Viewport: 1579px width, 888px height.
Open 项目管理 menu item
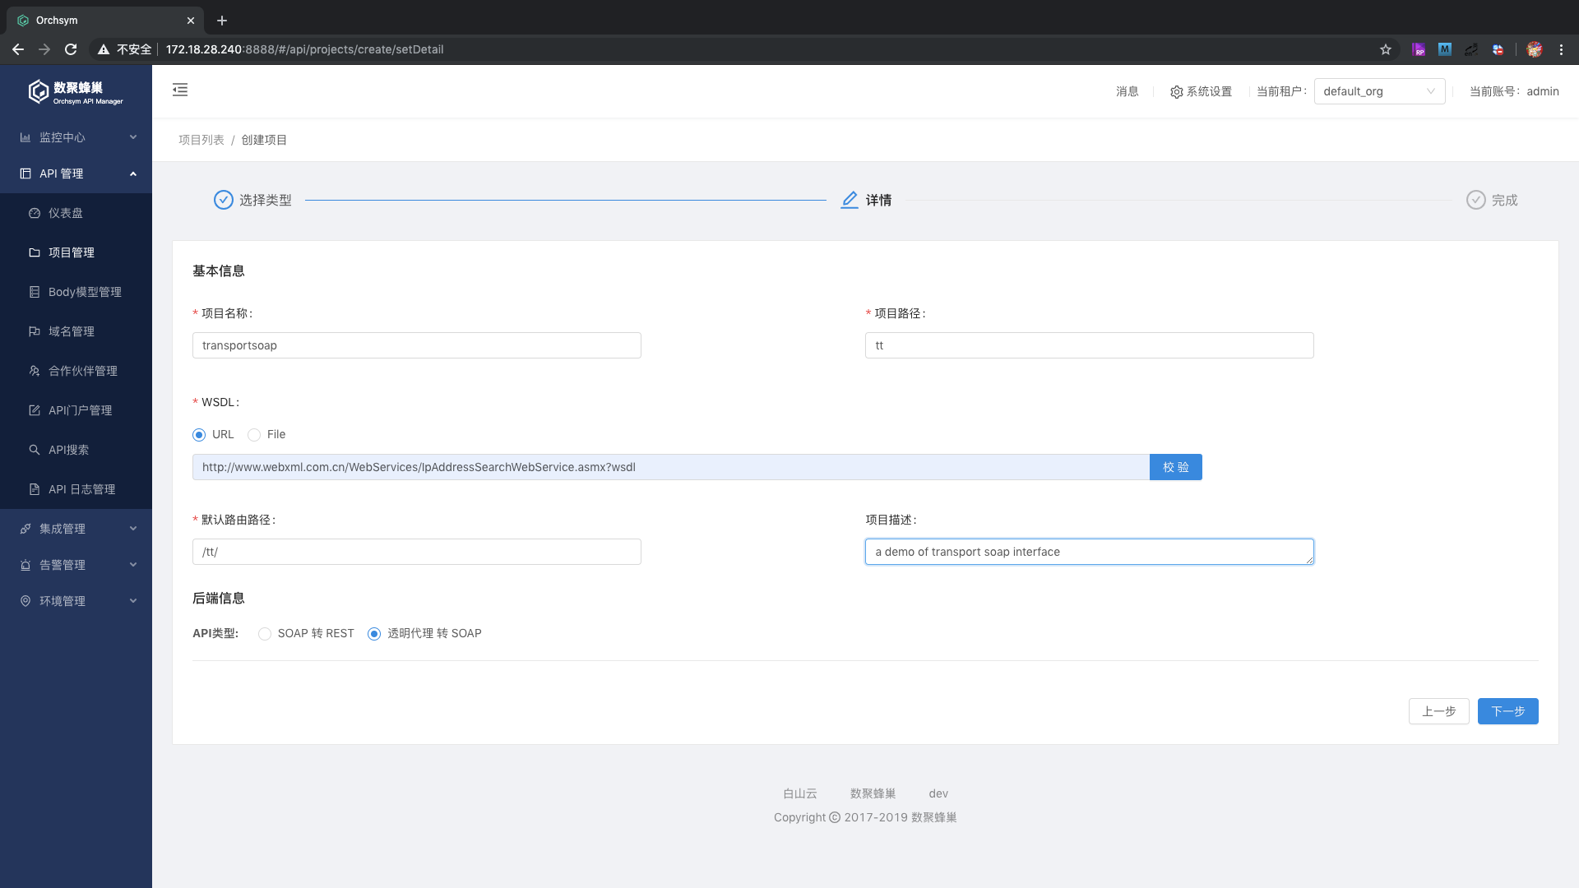(71, 252)
